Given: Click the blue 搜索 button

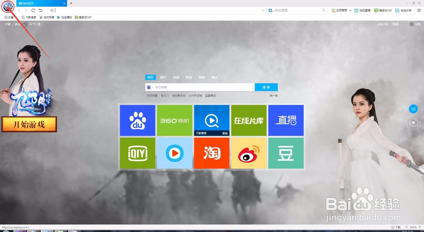Looking at the screenshot, I should coord(266,87).
